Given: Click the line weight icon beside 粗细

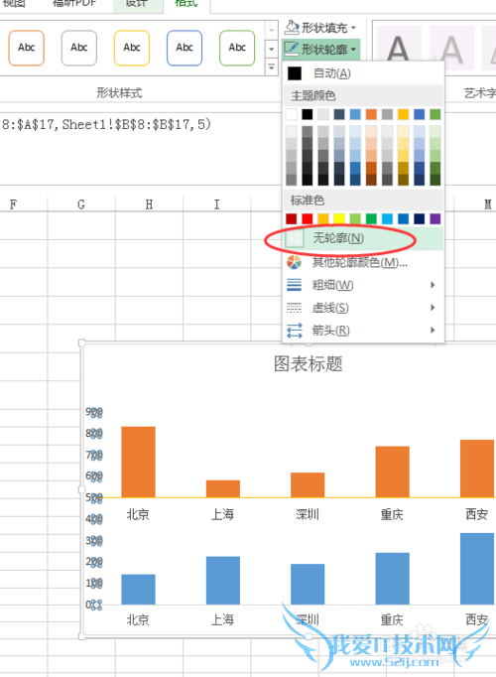Looking at the screenshot, I should (x=295, y=285).
